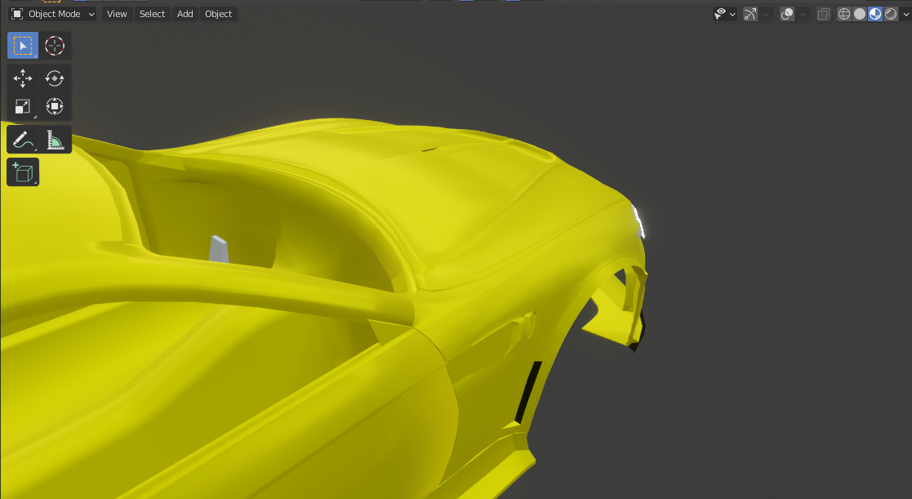Open the View menu
Image resolution: width=912 pixels, height=499 pixels.
117,14
